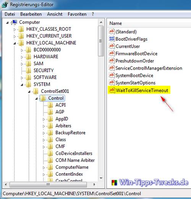
Task: Click the ACPI folder icon
Action: (50, 105)
